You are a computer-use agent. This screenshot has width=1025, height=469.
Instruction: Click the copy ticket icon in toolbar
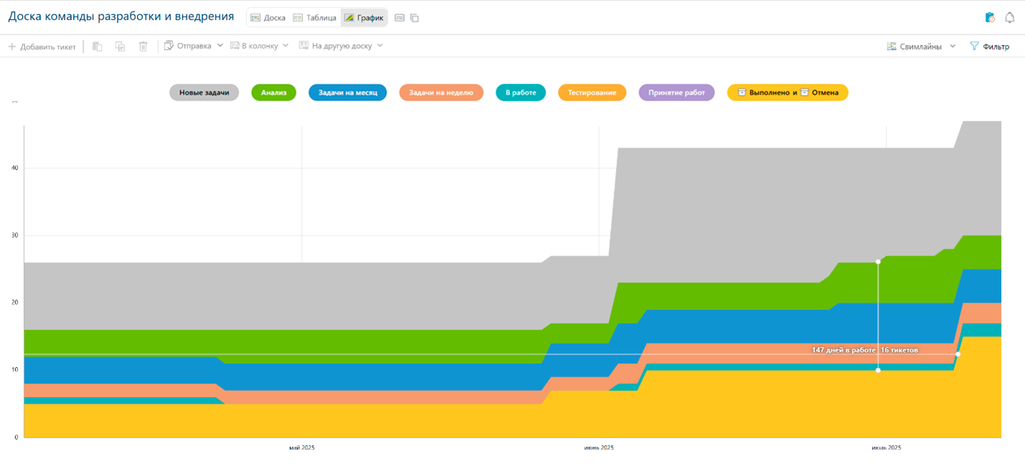click(x=120, y=46)
